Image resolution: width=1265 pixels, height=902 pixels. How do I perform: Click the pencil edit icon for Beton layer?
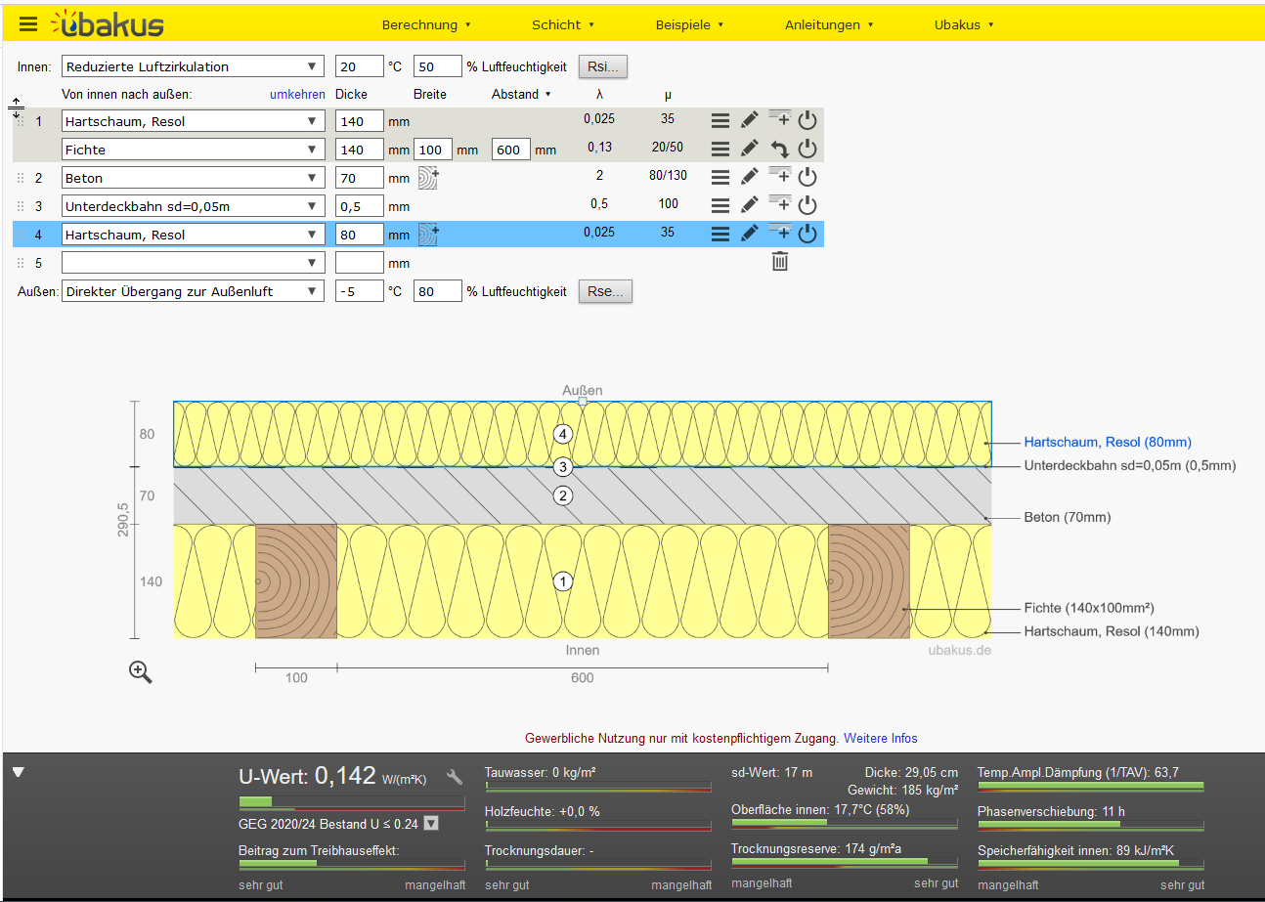click(x=749, y=178)
